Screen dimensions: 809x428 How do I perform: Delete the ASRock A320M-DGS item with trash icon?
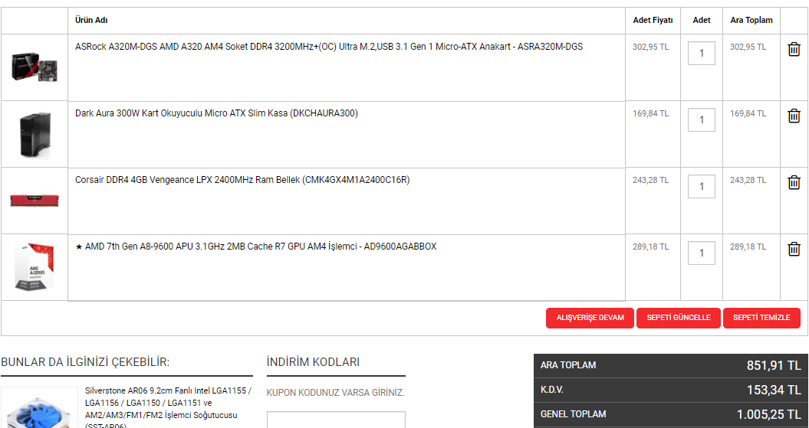click(794, 50)
